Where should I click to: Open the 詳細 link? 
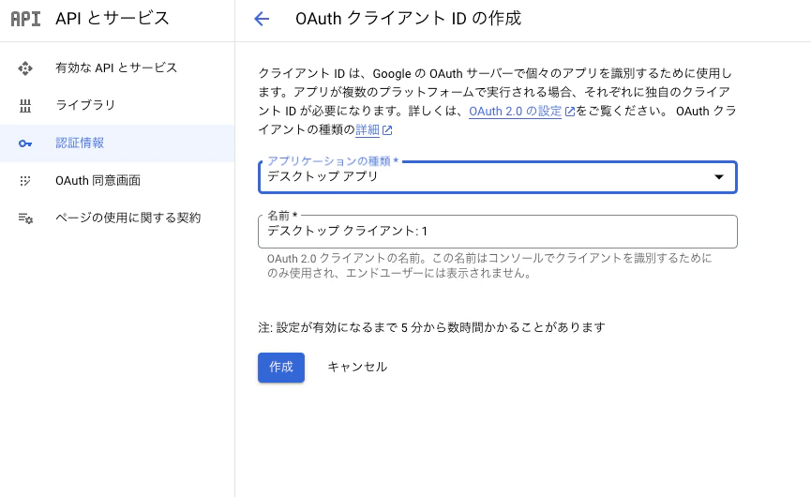click(368, 129)
